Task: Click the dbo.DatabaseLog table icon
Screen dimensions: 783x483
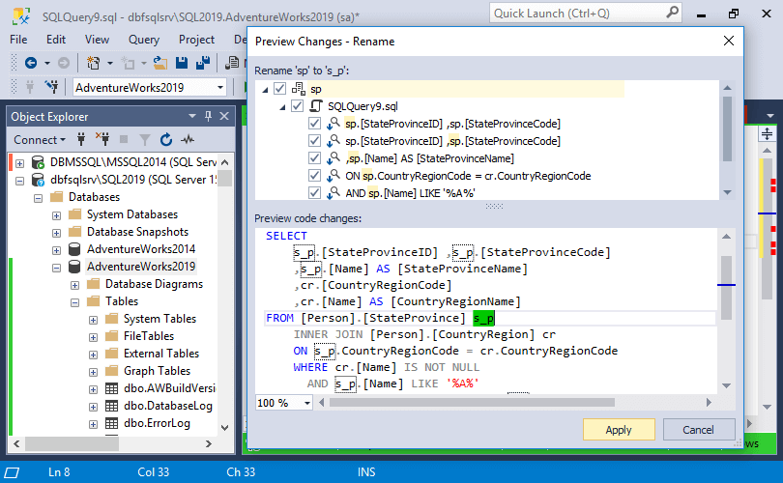Action: 111,406
